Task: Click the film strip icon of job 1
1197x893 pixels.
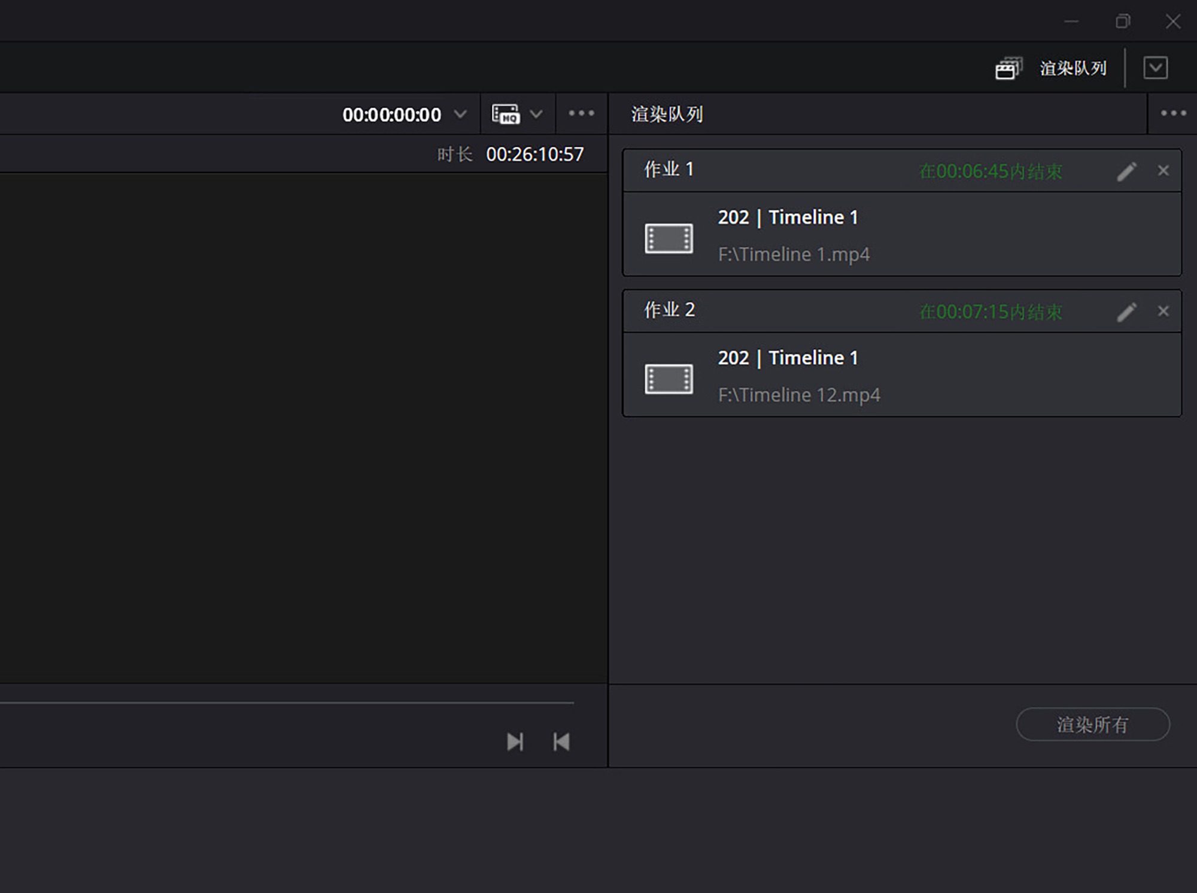Action: 669,238
